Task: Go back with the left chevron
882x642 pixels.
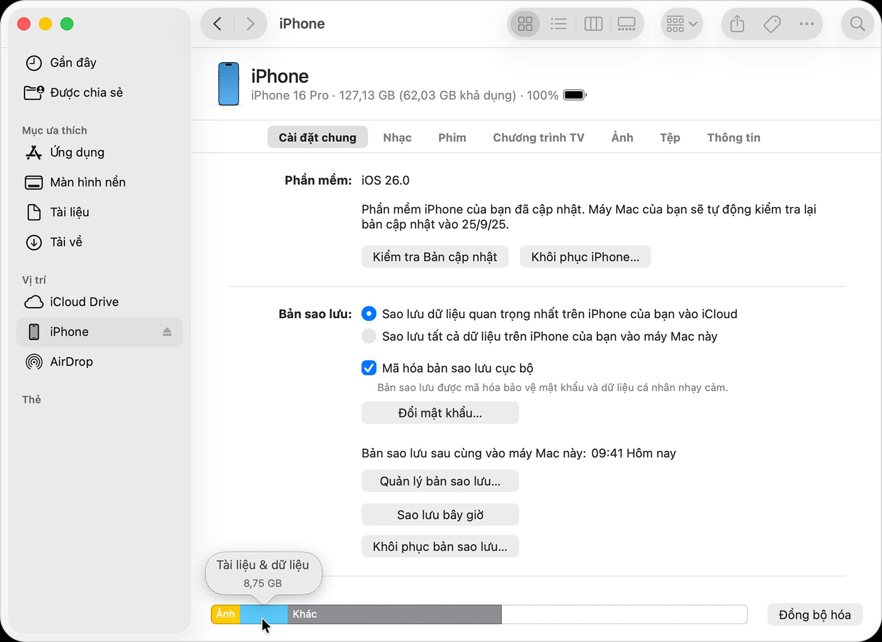Action: (x=218, y=24)
